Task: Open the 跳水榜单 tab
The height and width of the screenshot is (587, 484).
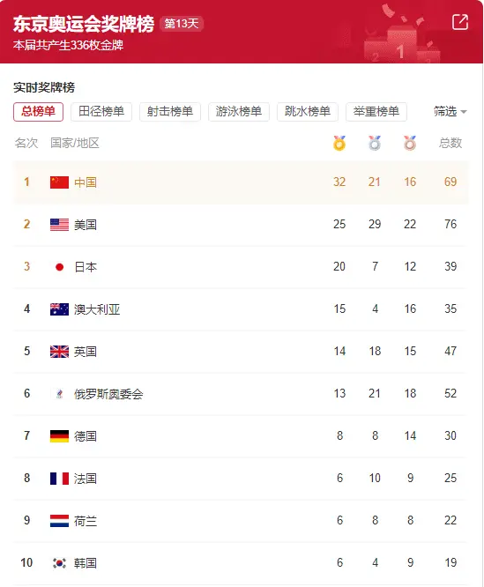Action: (308, 112)
